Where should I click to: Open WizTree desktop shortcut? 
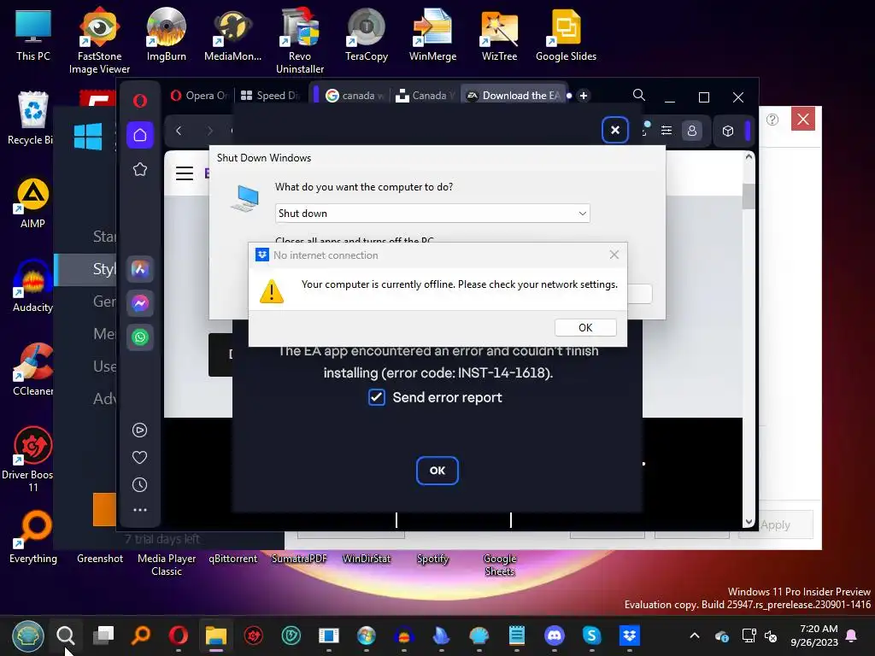(x=499, y=34)
